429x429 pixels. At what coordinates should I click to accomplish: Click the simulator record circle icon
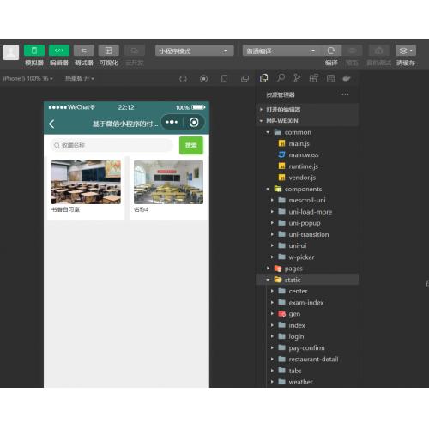coord(203,79)
